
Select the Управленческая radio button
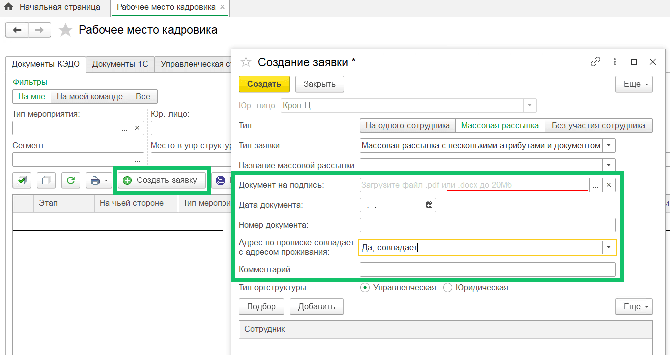[365, 288]
